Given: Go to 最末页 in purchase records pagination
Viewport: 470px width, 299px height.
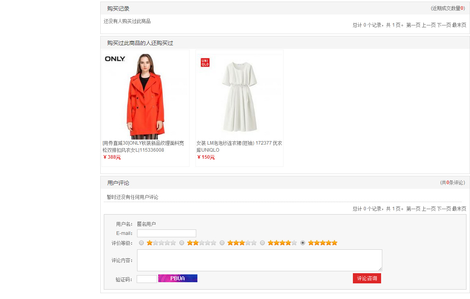Looking at the screenshot, I should point(459,25).
